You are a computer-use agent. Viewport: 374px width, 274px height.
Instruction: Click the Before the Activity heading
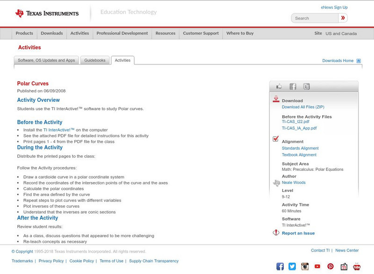pyautogui.click(x=40, y=122)
